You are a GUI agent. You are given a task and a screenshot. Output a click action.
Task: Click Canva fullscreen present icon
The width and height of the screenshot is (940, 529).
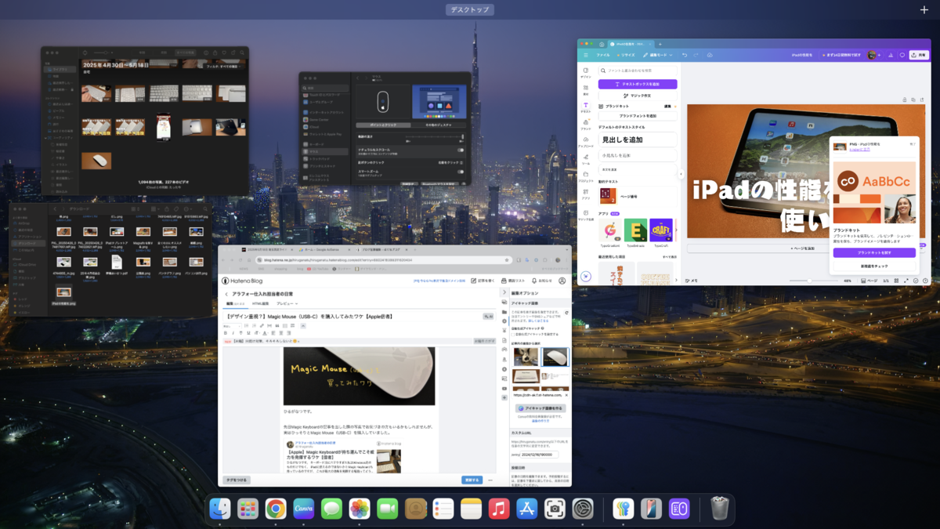coord(906,281)
